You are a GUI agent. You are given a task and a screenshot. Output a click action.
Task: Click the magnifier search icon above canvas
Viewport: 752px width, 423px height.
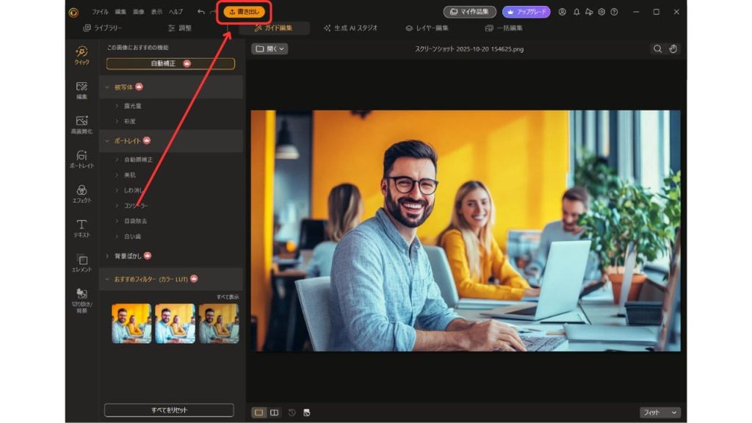pos(657,49)
